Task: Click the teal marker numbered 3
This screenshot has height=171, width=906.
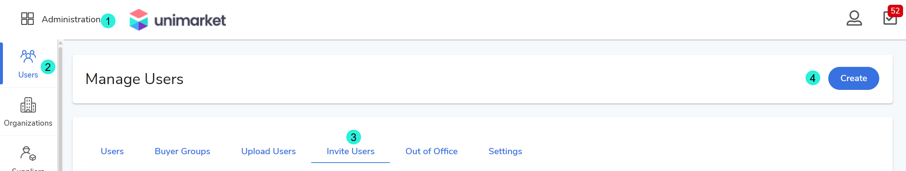Action: [x=354, y=137]
